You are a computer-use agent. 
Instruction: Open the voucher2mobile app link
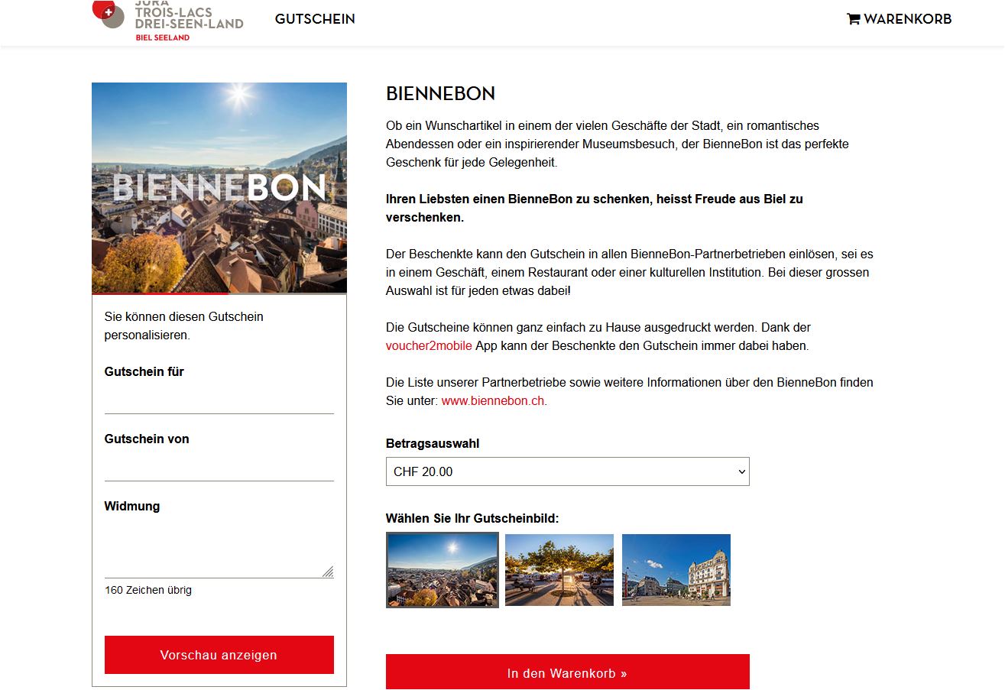(429, 345)
